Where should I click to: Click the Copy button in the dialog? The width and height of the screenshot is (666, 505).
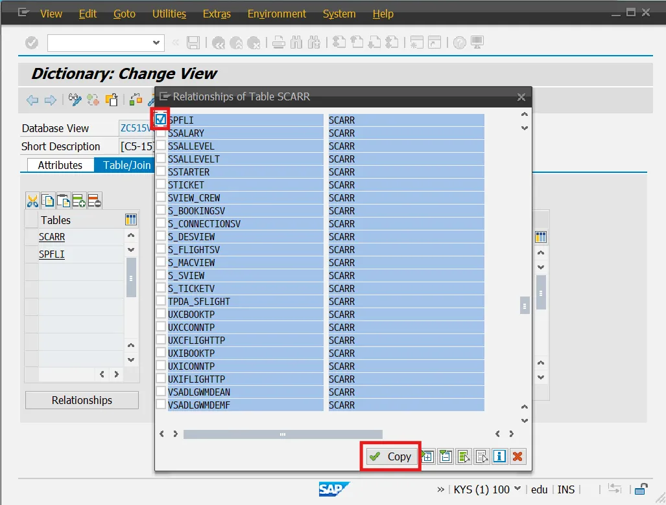coord(391,456)
